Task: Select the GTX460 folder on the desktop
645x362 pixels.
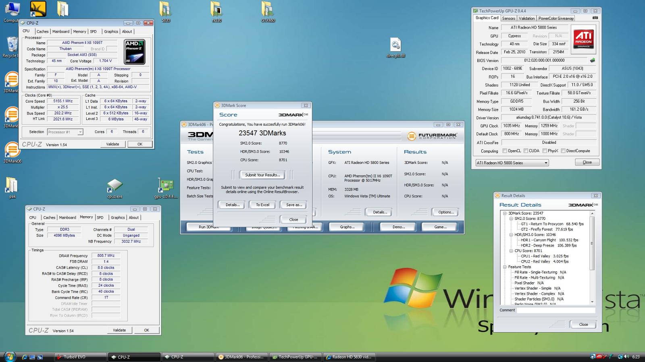Action: pos(268,11)
